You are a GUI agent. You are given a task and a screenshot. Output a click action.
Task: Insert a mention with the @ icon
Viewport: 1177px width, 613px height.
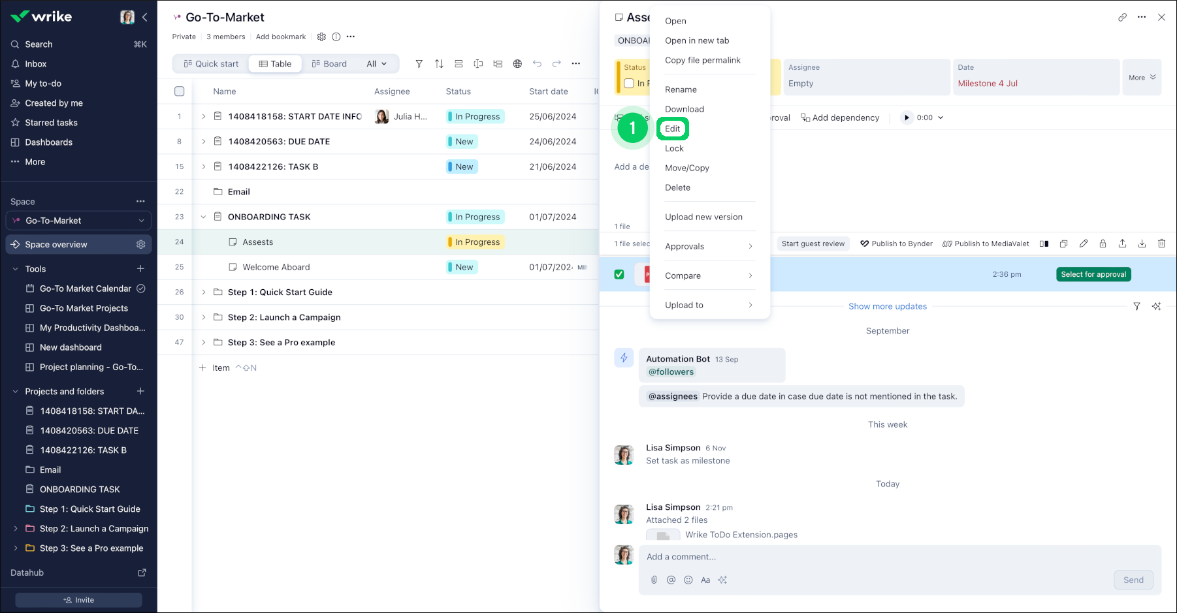pos(671,580)
